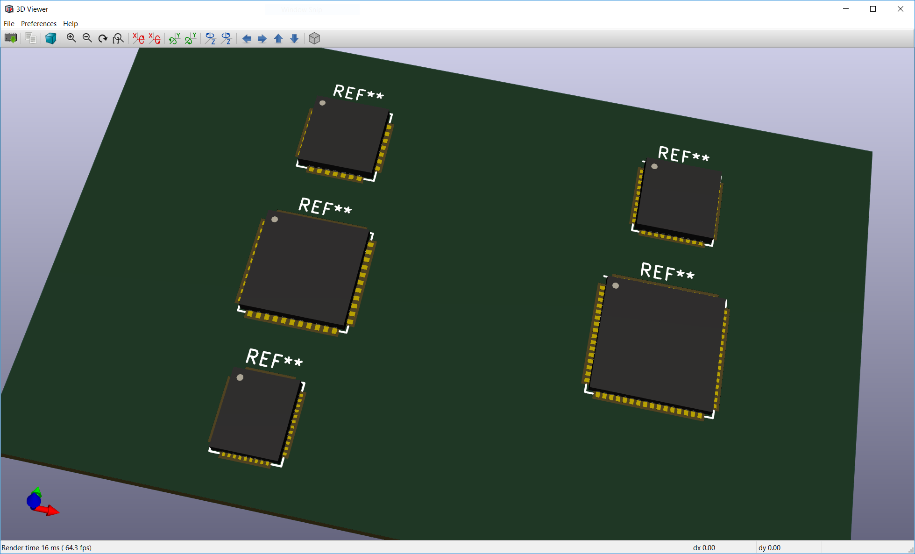
Task: Rotate Y counterclockwise with second green icon
Action: (x=191, y=38)
